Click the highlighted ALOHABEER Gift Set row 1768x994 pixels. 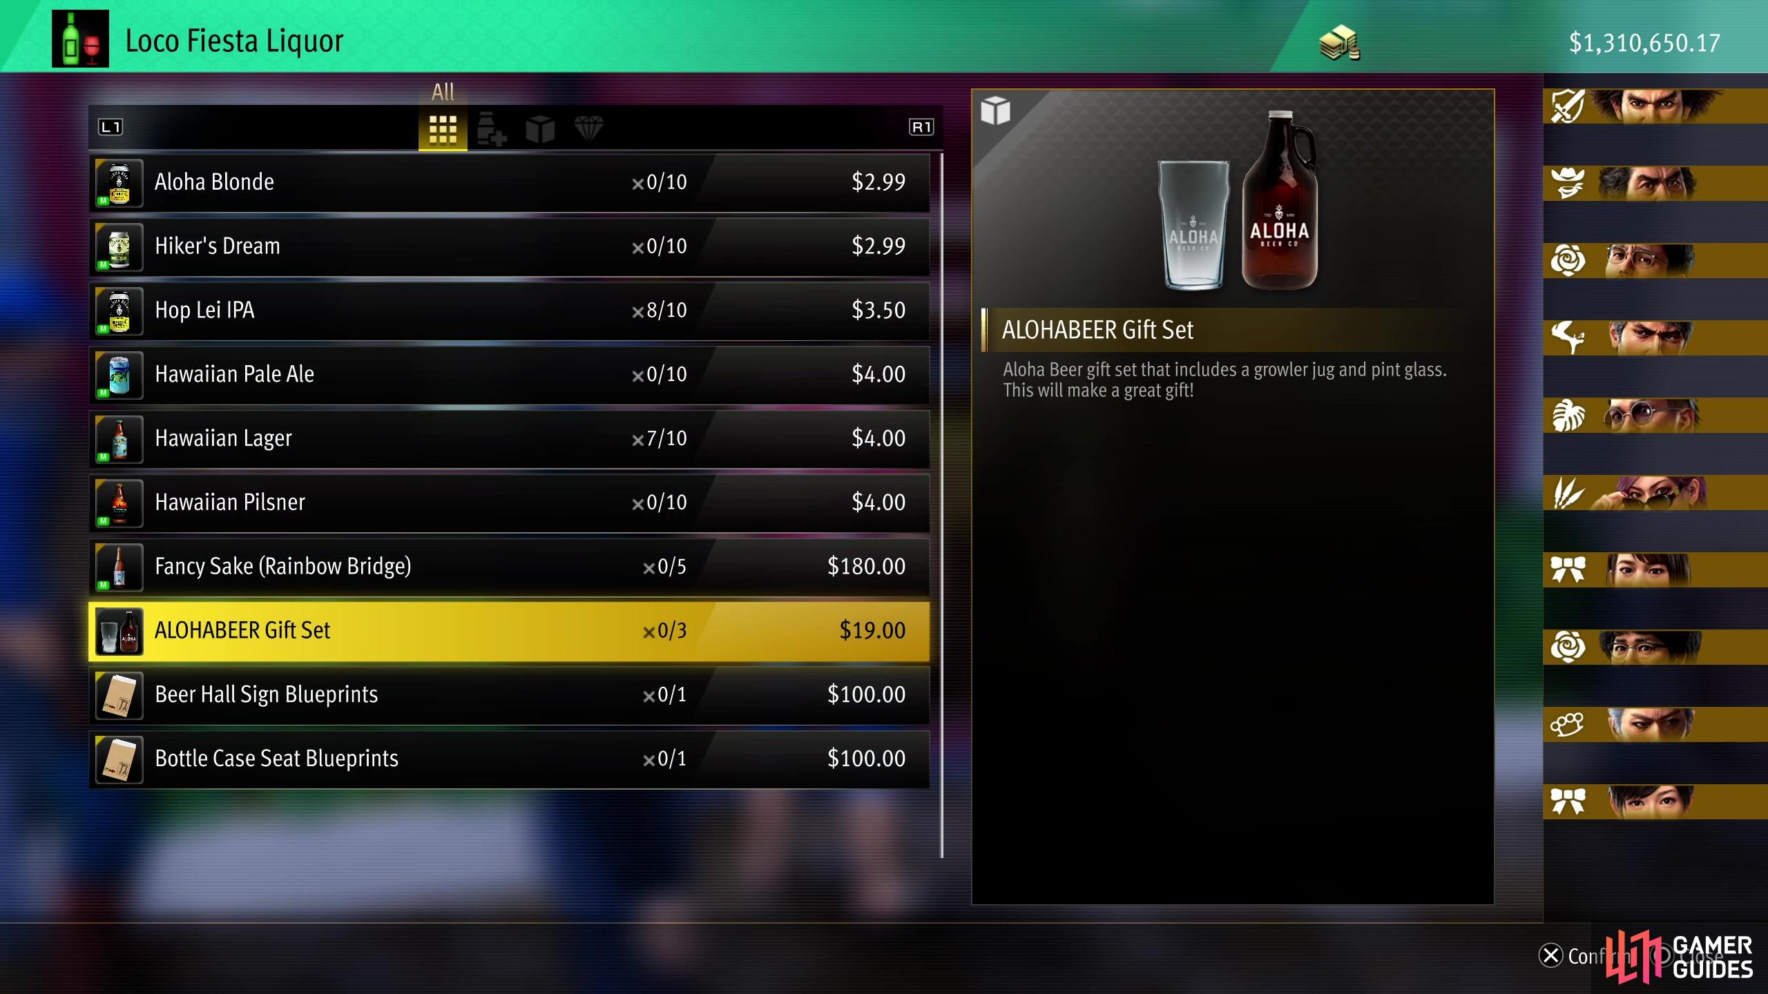[x=509, y=631]
